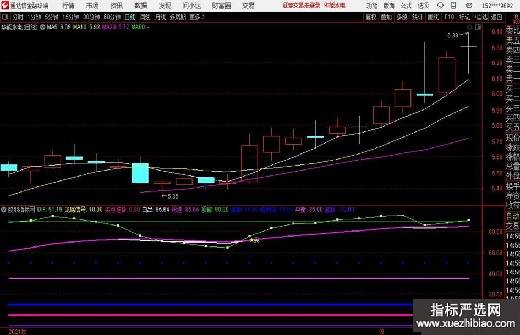
Task: Open the mobile phone icon in title bar
Action: [x=453, y=6]
